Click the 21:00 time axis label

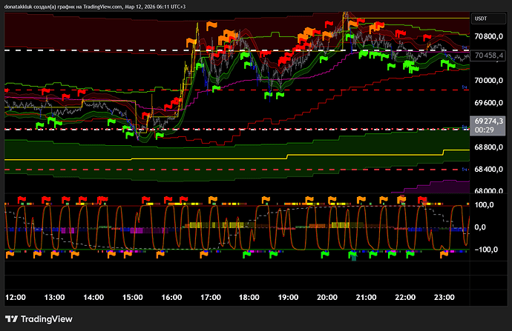click(365, 296)
